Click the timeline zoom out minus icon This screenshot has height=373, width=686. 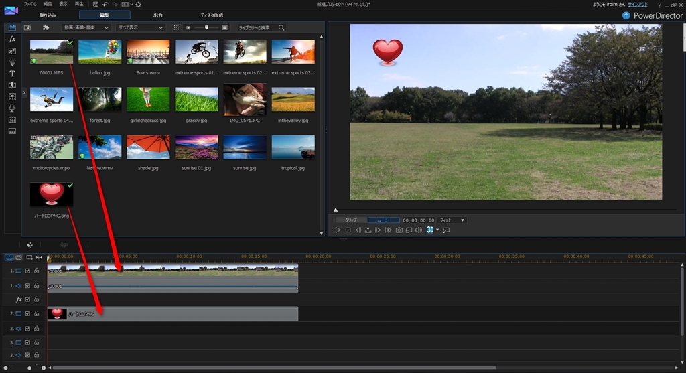click(x=5, y=368)
